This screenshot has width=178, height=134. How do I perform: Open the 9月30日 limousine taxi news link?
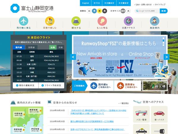(98, 112)
